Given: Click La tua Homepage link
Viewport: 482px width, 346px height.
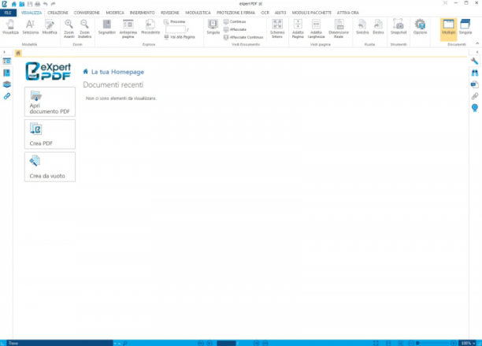Looking at the screenshot, I should click(117, 72).
